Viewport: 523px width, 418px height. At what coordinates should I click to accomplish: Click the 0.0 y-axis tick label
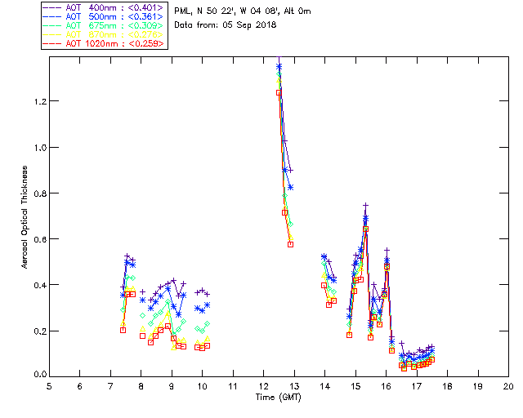(x=40, y=375)
